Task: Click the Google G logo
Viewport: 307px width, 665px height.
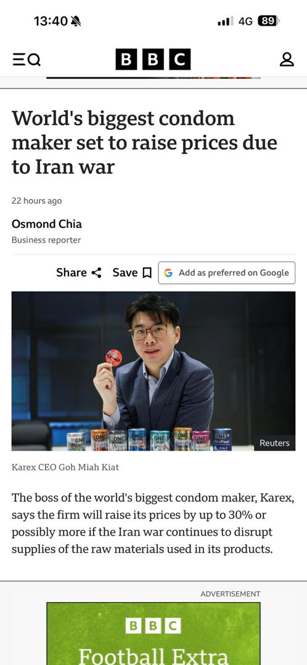Action: click(168, 273)
